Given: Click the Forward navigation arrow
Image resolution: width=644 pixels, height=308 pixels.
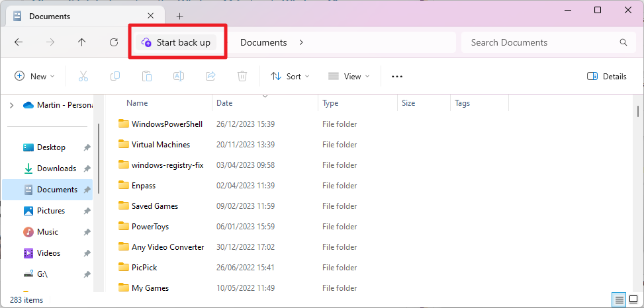Looking at the screenshot, I should pos(50,42).
